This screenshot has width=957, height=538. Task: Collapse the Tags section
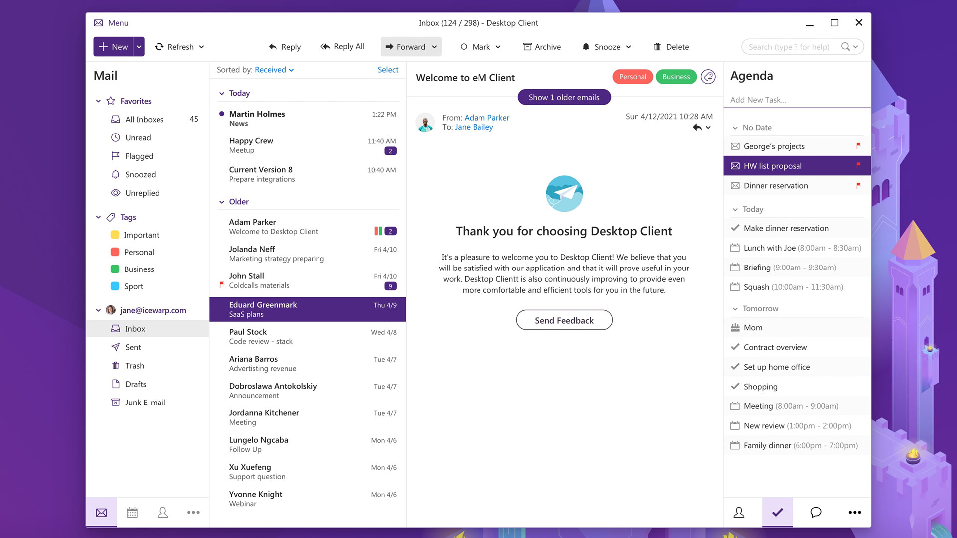98,217
